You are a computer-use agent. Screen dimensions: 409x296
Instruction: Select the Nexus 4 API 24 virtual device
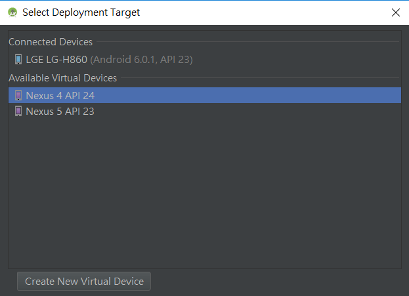[205, 95]
